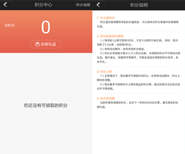Viewport: 185px width, 154px height.
Task: Tap paragraph explaining 积分是您使用图吧导航
Action: (x=138, y=24)
